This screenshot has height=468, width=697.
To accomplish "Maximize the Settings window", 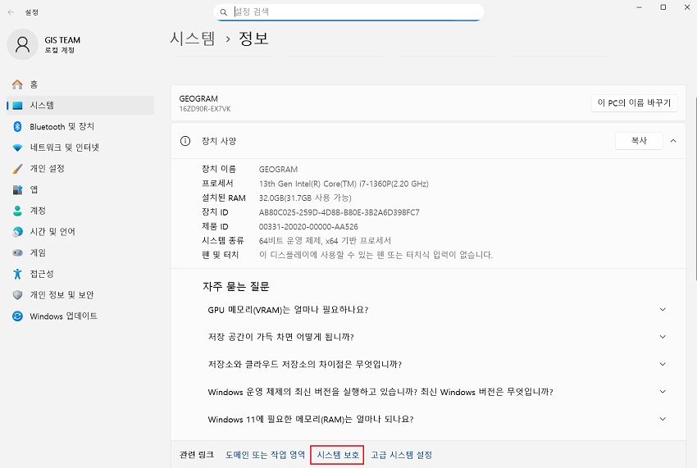I will click(663, 7).
